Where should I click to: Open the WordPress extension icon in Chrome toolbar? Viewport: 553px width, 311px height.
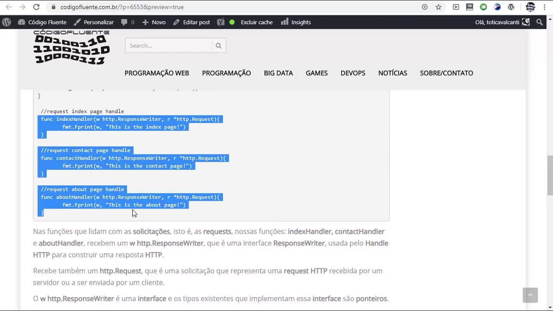[511, 7]
